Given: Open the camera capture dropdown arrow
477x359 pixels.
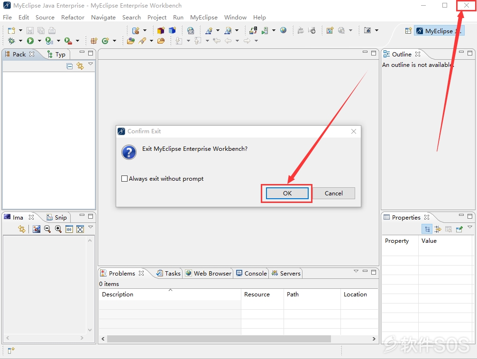Looking at the screenshot, I should tap(376, 30).
